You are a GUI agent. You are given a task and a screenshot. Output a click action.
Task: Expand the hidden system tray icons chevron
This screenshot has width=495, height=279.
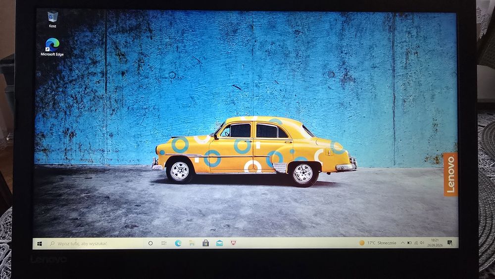click(x=402, y=243)
